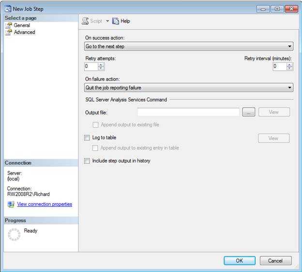Decrease Retry interval with down arrow
The width and height of the screenshot is (302, 272).
pos(289,68)
